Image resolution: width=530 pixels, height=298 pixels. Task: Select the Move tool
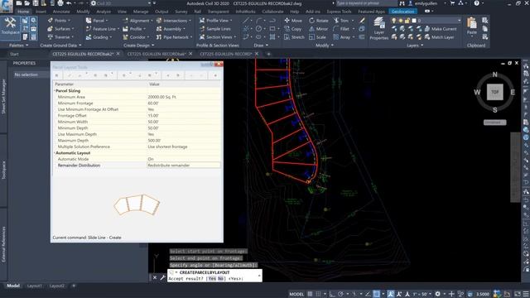[293, 21]
